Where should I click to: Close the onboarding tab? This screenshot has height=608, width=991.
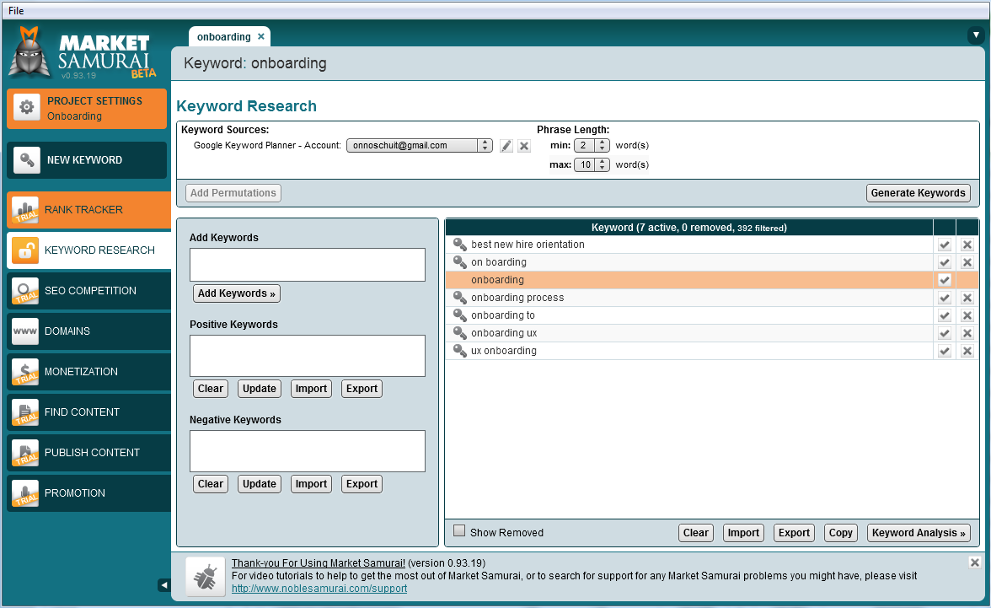coord(261,37)
